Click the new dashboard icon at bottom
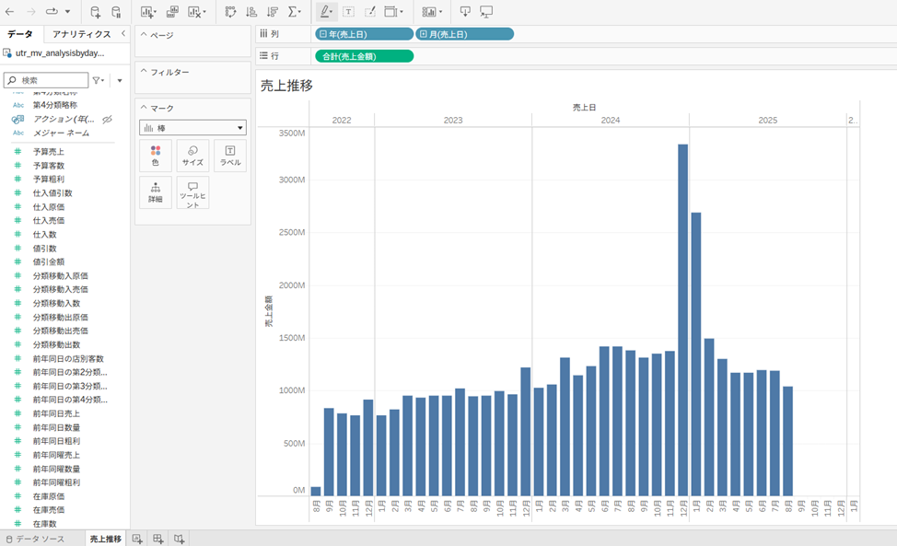The height and width of the screenshot is (546, 897). pyautogui.click(x=158, y=539)
